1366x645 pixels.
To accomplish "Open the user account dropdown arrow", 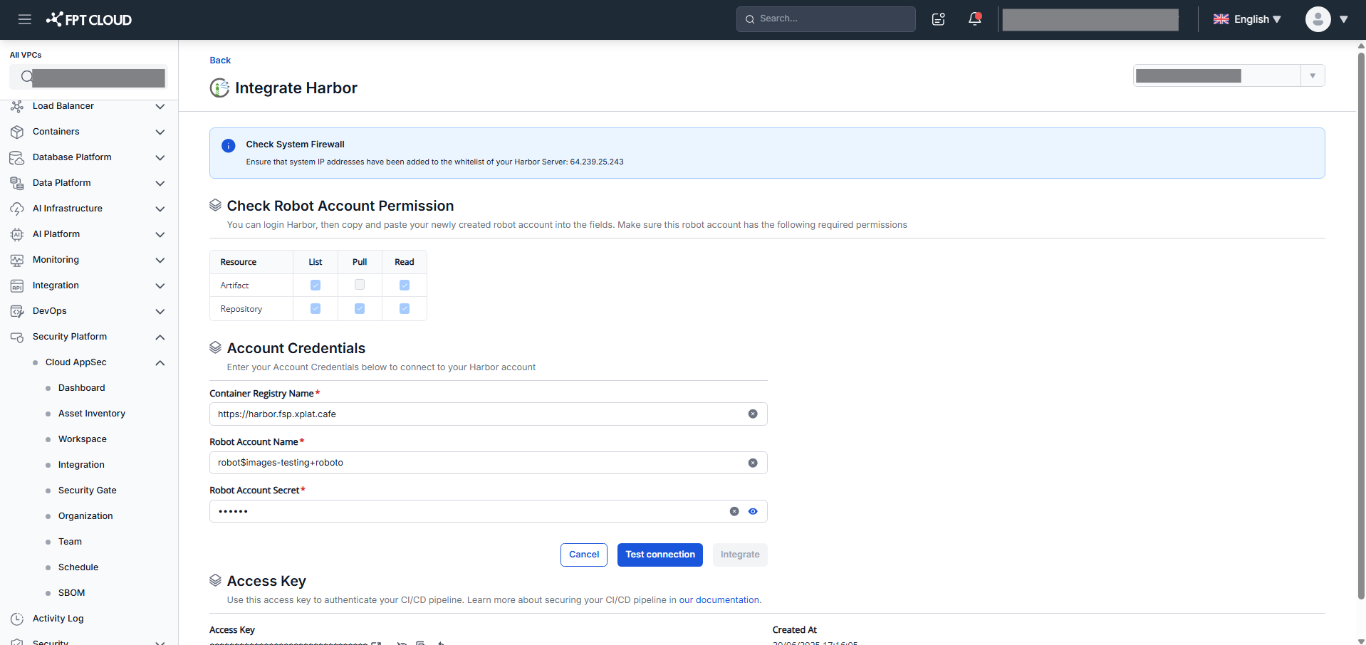I will tap(1344, 19).
